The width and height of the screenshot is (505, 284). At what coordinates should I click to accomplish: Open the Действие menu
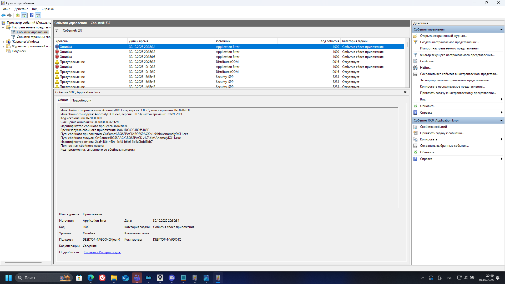pos(21,9)
